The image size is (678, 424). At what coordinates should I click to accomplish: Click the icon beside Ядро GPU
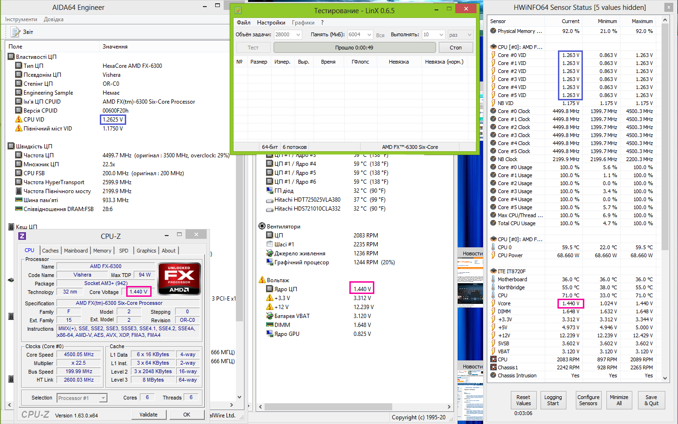click(270, 334)
